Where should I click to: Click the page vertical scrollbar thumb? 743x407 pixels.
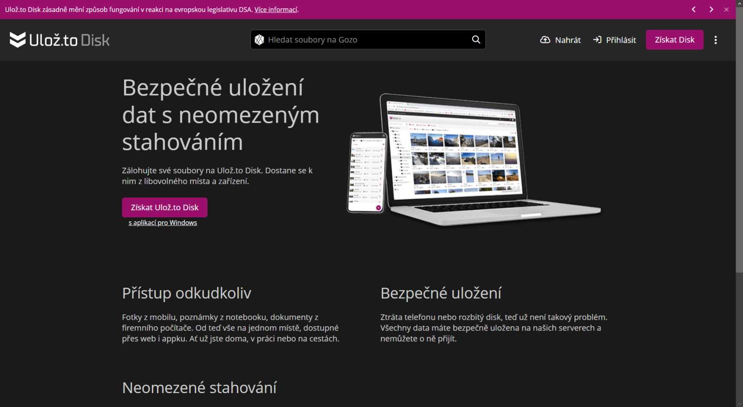739,139
